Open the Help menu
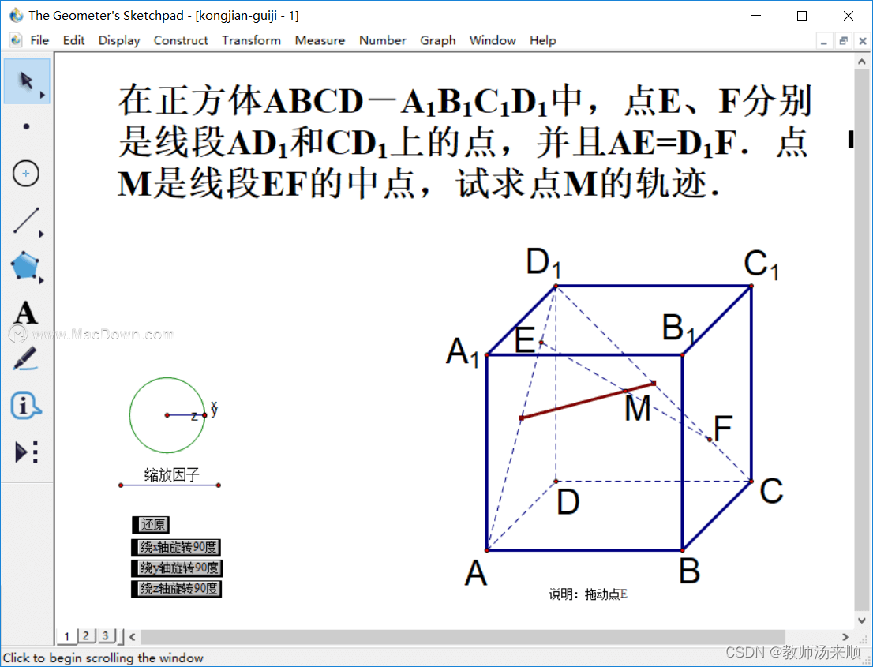Screen dimensions: 873x667 point(543,40)
